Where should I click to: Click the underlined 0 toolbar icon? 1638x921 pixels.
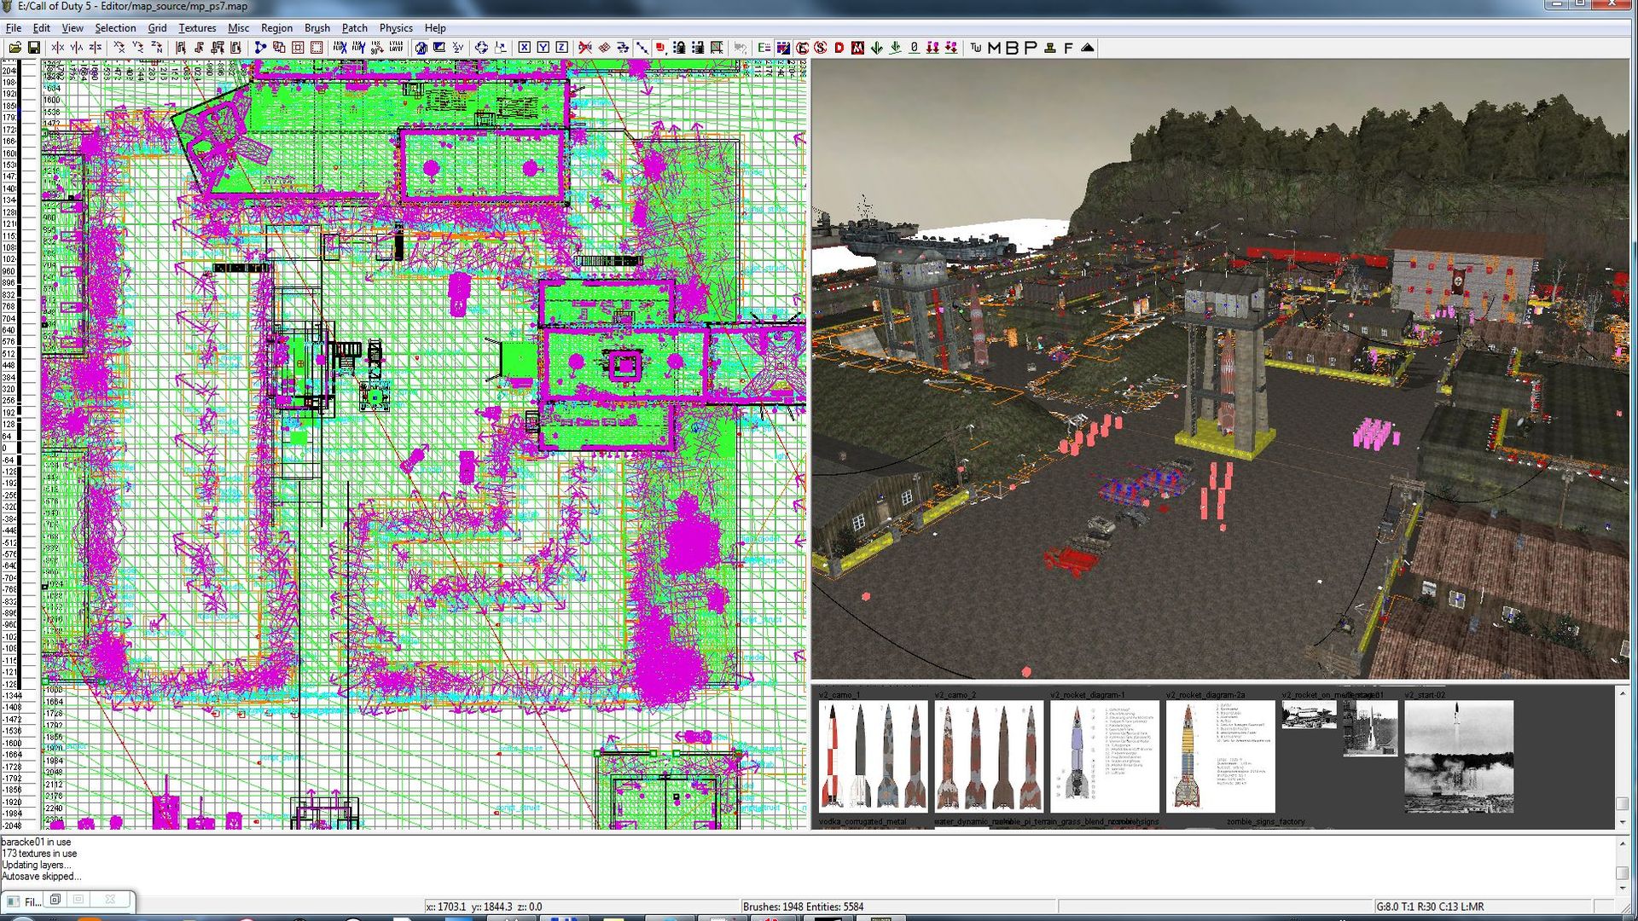click(914, 48)
